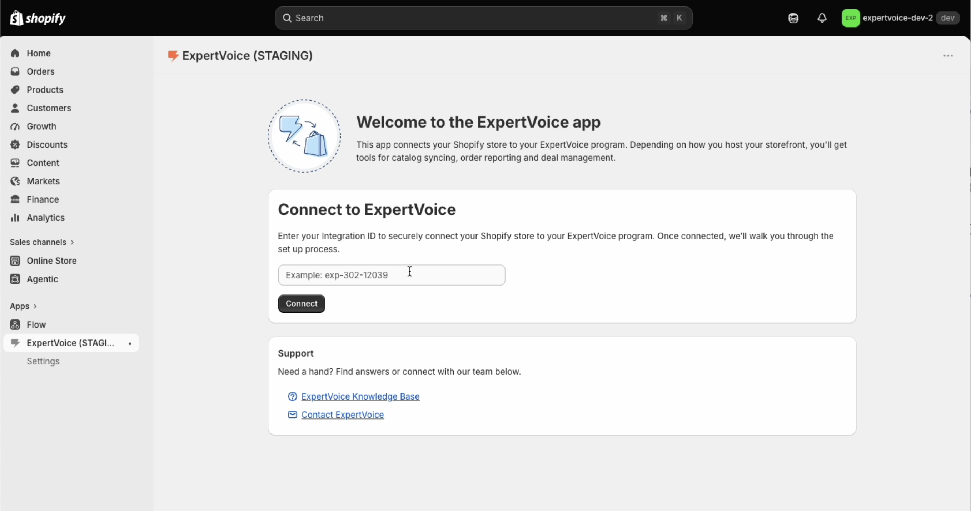Open ExpertVoice Knowledge Base link
971x511 pixels.
tap(360, 396)
